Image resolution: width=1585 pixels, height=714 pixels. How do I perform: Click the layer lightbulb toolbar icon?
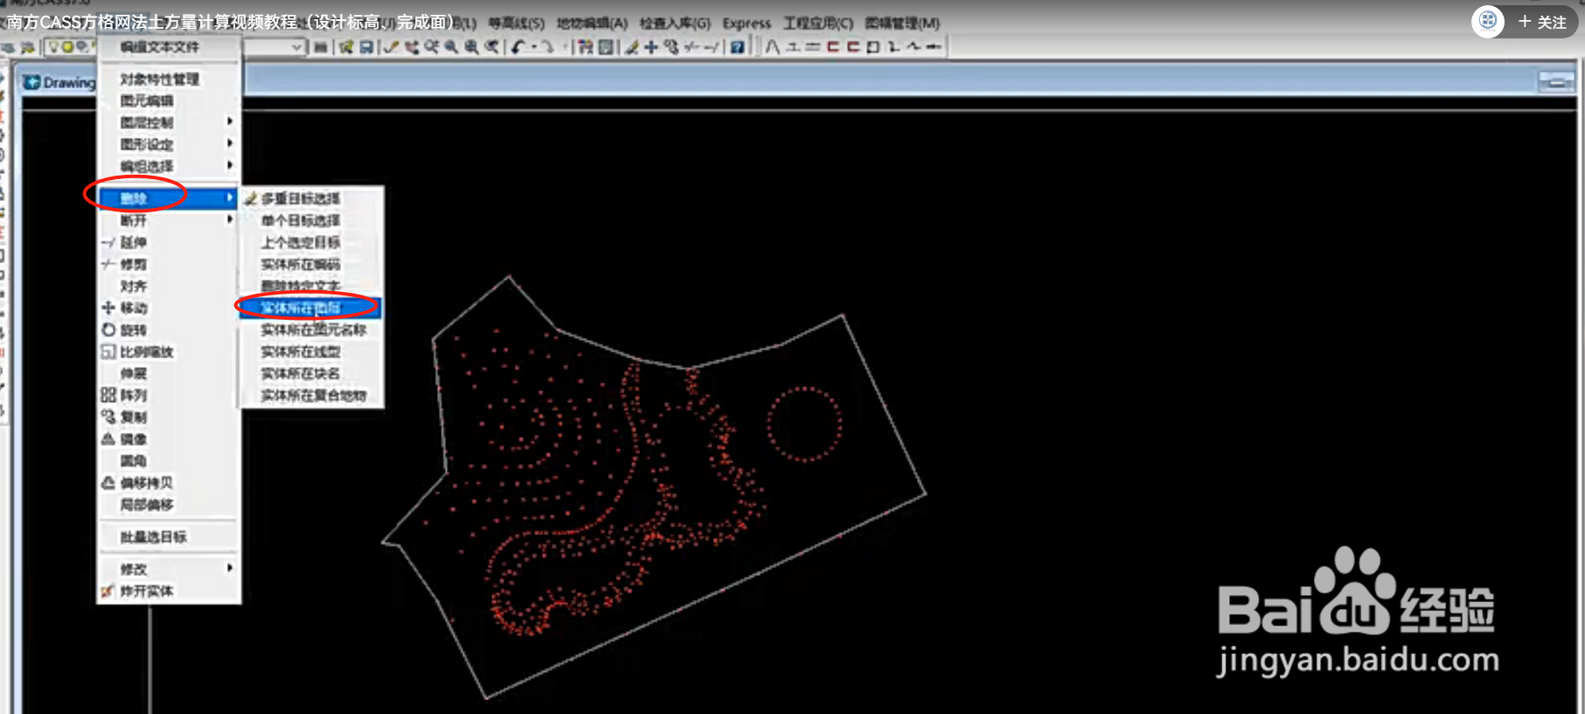55,47
